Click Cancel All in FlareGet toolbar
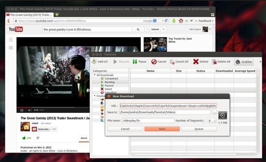266x162 pixels. click(x=179, y=62)
